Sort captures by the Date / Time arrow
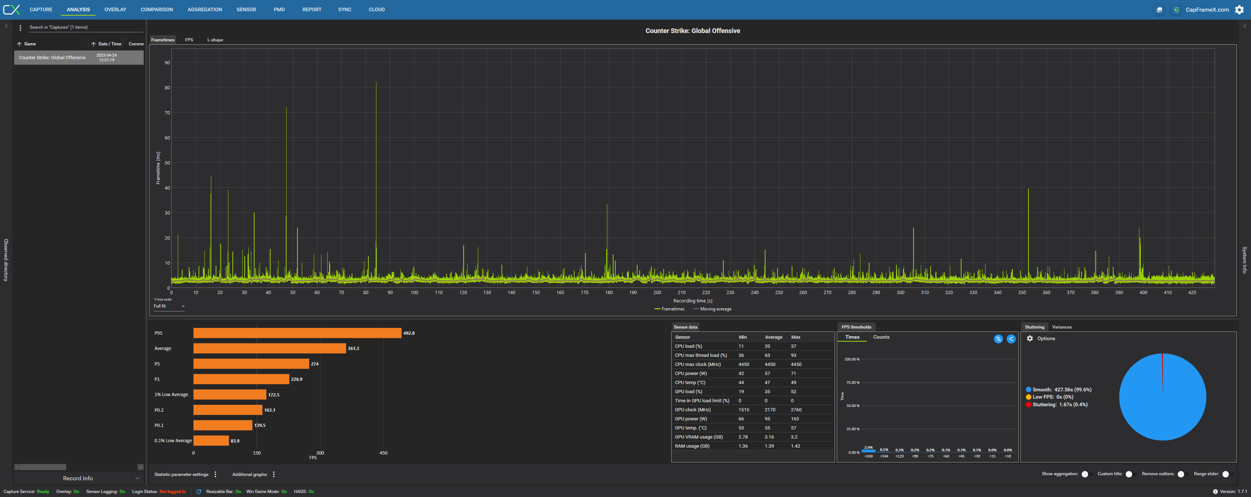 [x=93, y=44]
